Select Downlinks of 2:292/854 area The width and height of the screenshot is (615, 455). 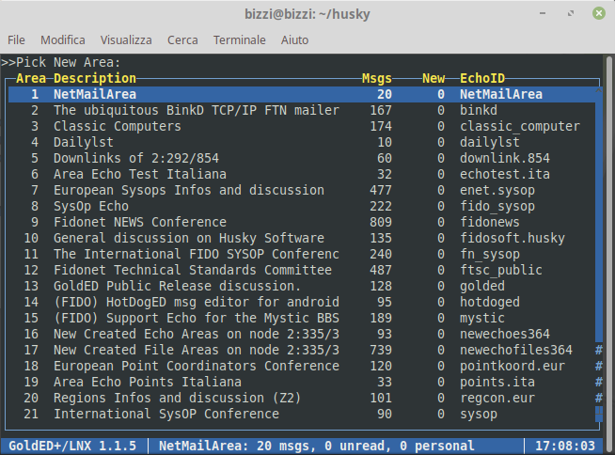(x=136, y=158)
